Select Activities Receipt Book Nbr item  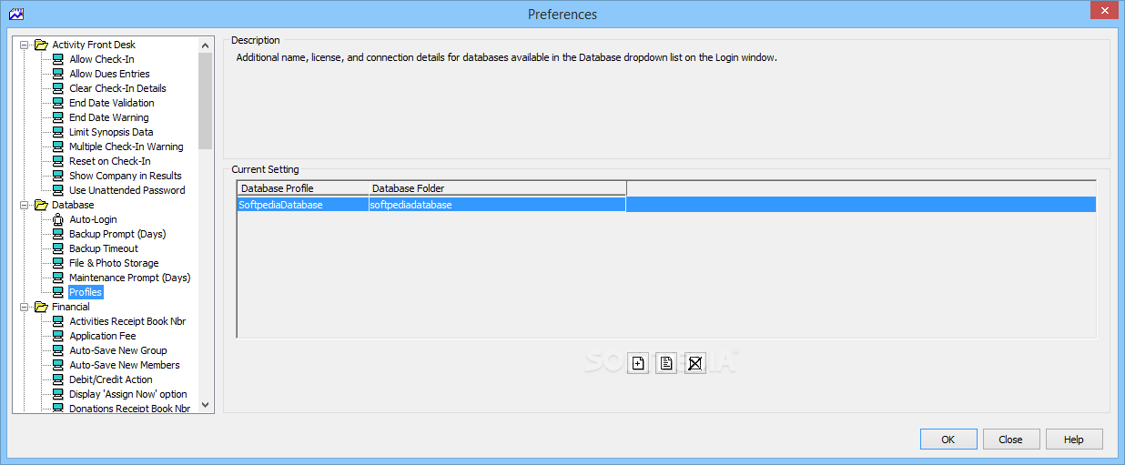click(127, 321)
